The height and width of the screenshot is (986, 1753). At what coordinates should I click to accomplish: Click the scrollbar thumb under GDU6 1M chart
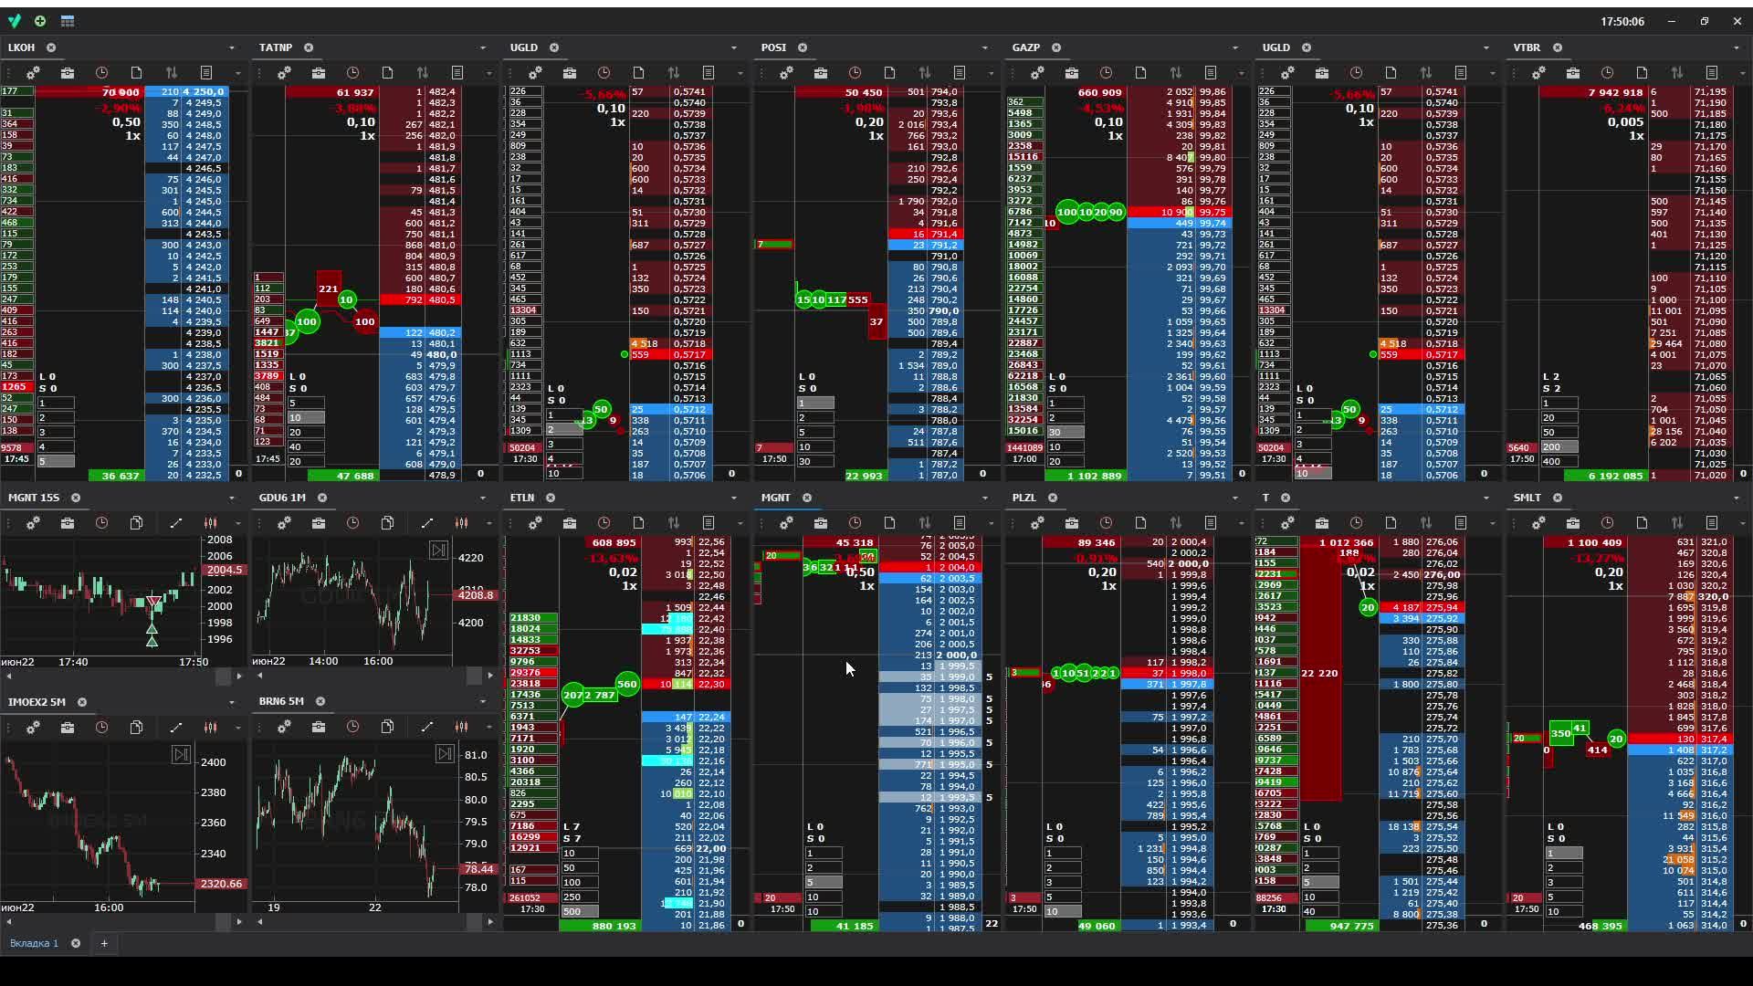[474, 676]
